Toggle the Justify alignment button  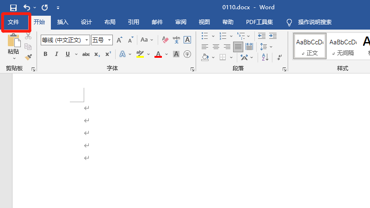click(x=238, y=47)
